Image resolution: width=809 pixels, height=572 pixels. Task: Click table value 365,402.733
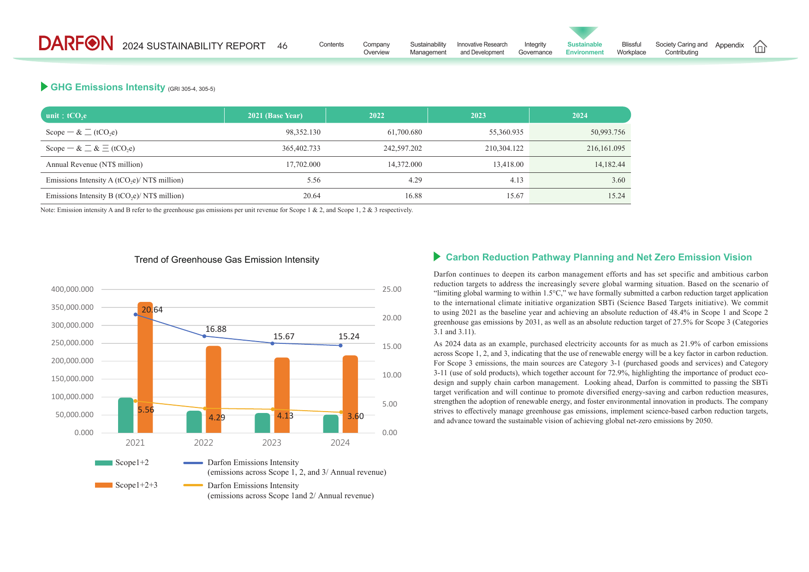point(301,148)
